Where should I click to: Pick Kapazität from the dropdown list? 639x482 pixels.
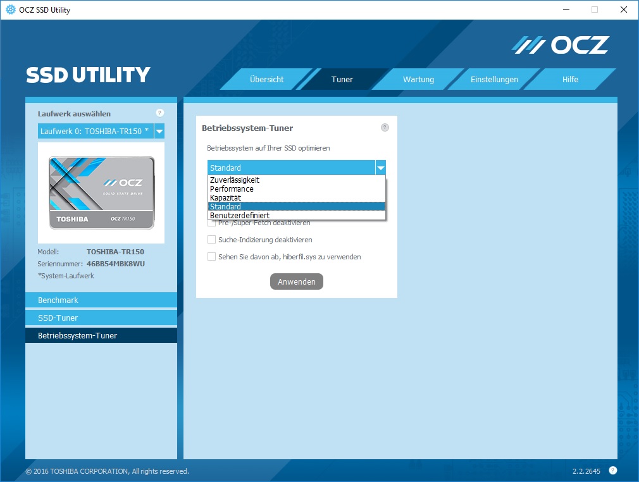225,198
